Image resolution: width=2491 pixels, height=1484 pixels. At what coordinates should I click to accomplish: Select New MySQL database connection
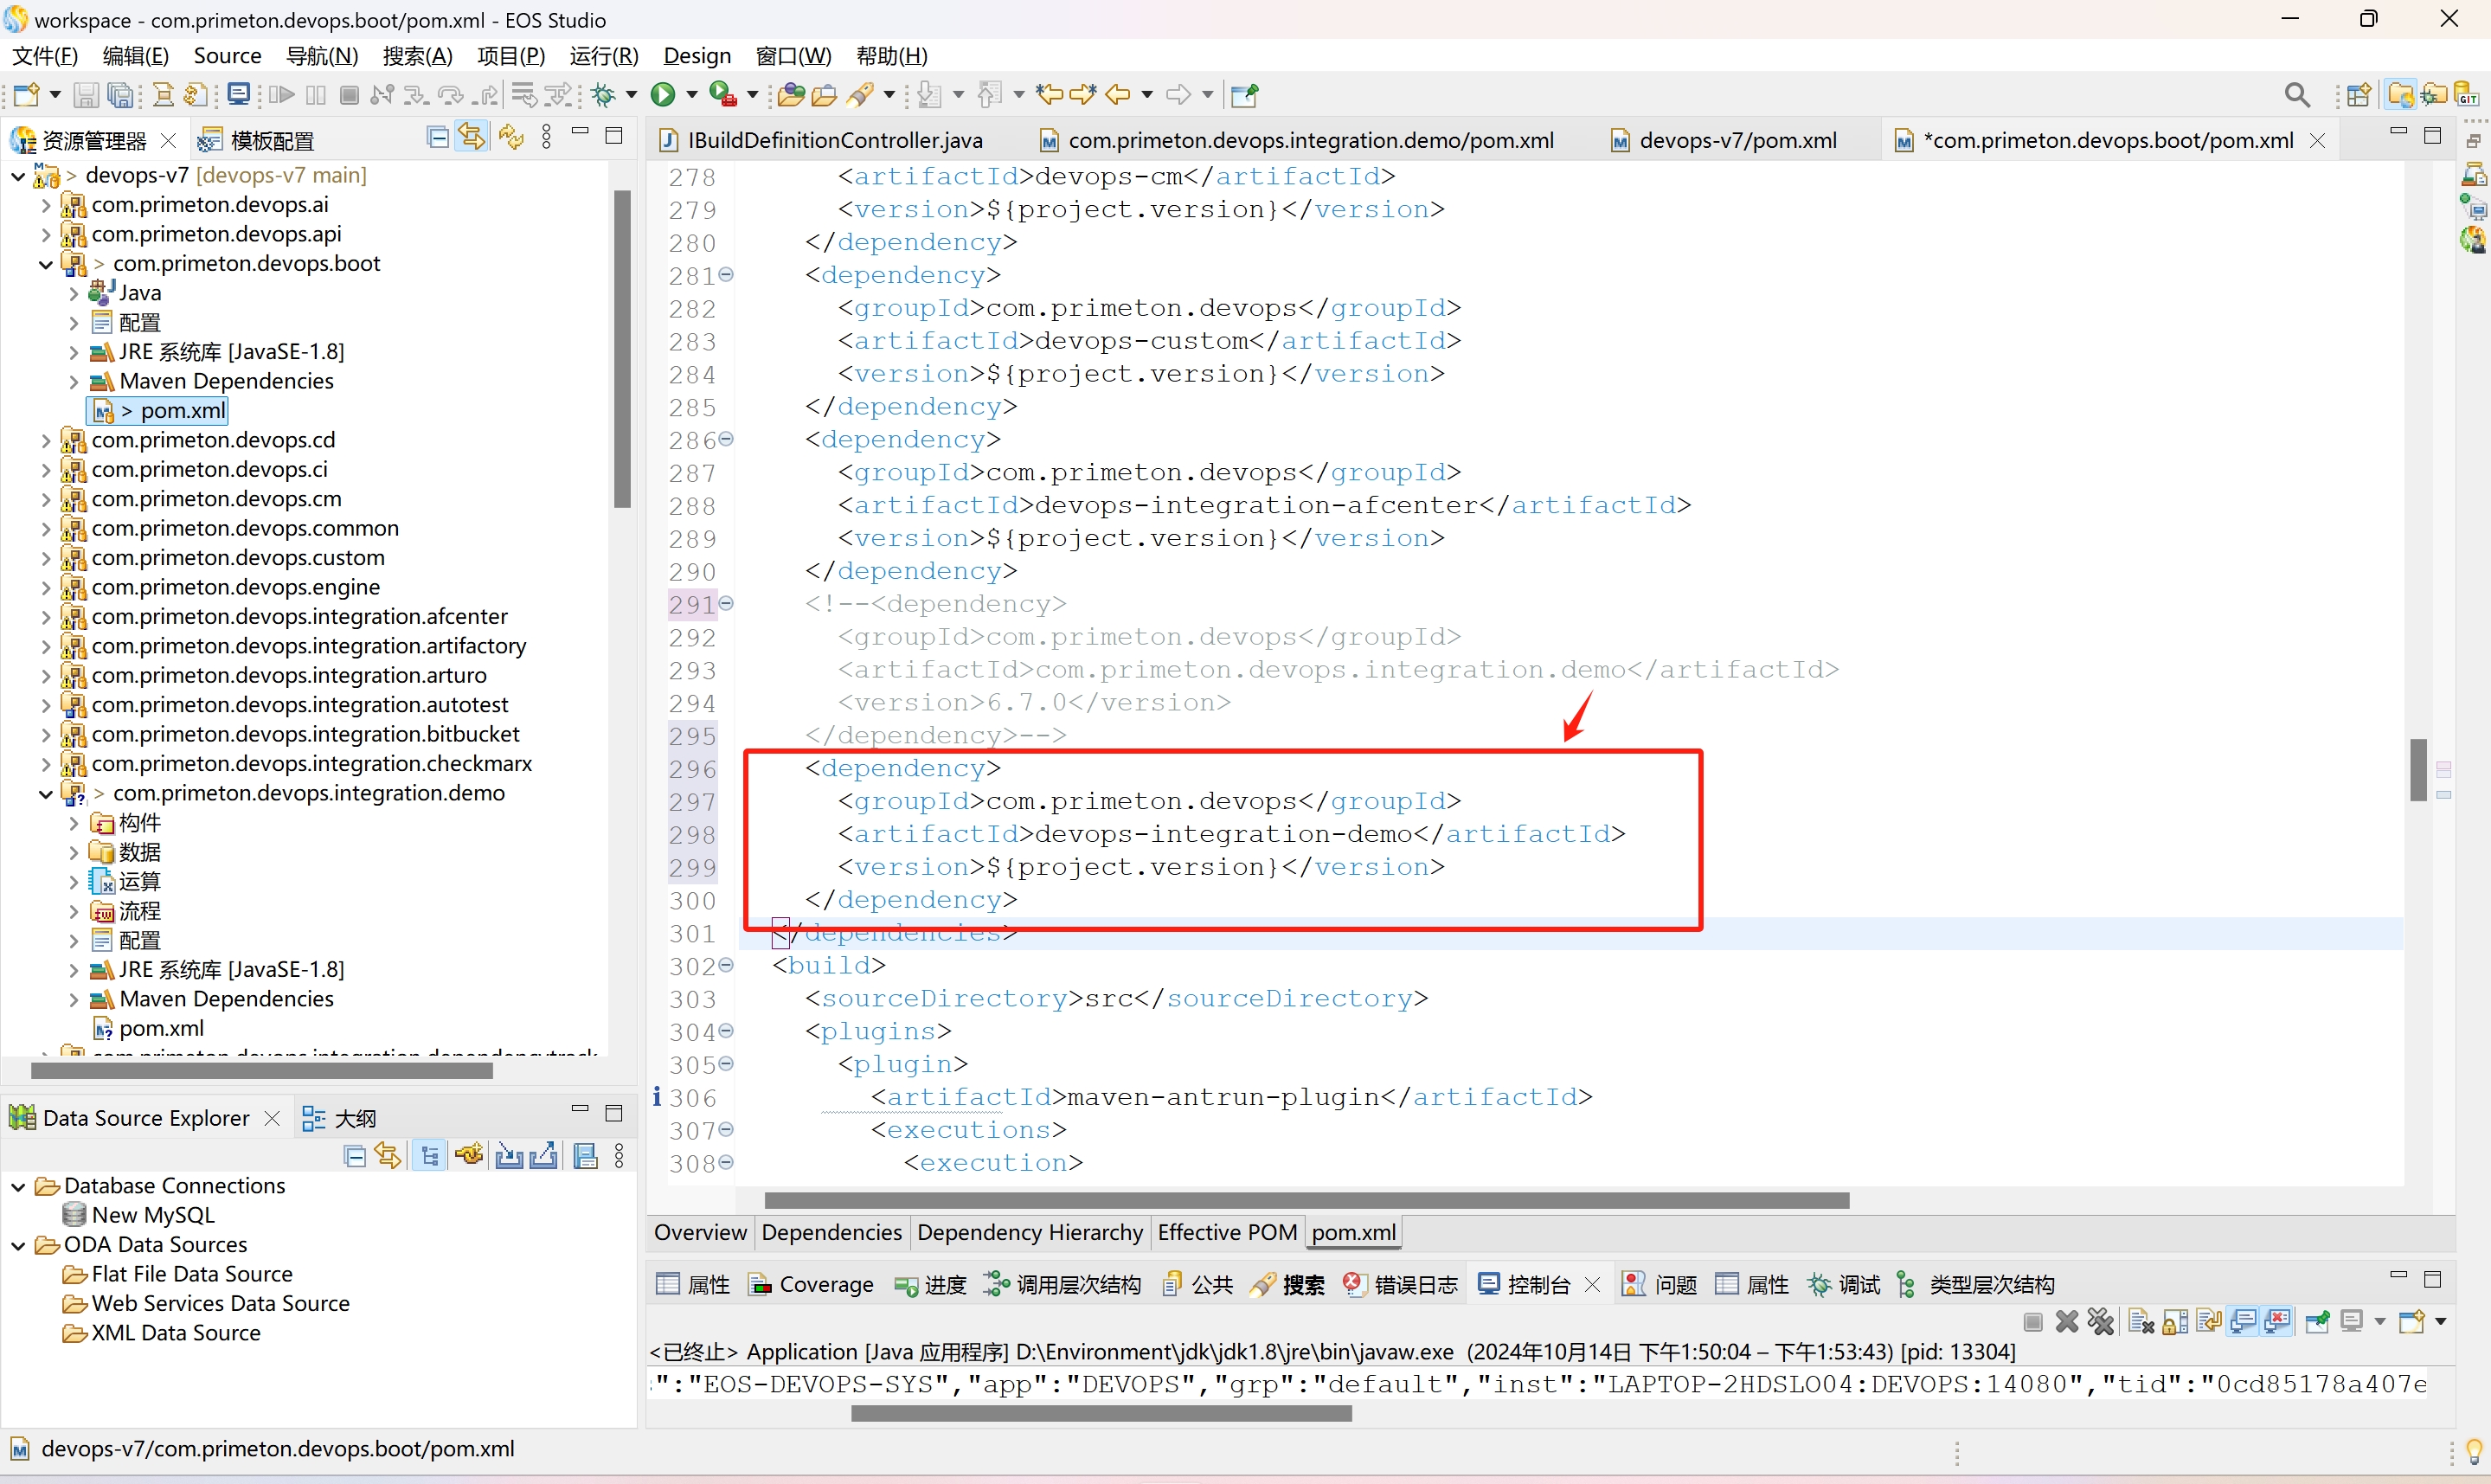pos(152,1215)
